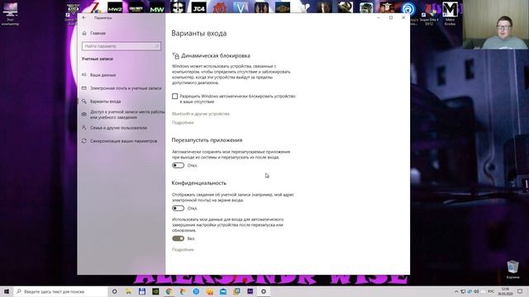This screenshot has width=529, height=297.
Task: Click the Найти параметр search field
Action: (x=122, y=46)
